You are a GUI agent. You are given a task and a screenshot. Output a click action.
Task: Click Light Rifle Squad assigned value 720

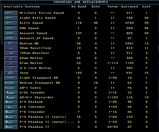pyautogui.click(x=130, y=18)
